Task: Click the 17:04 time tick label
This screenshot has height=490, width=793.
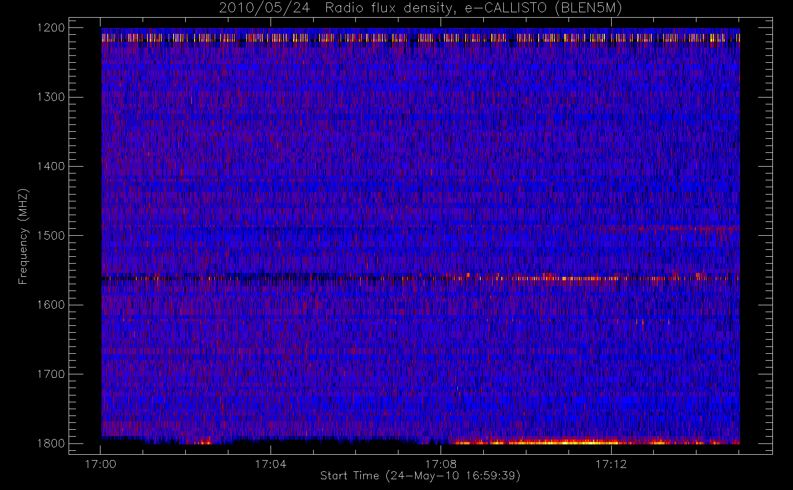Action: 271,464
